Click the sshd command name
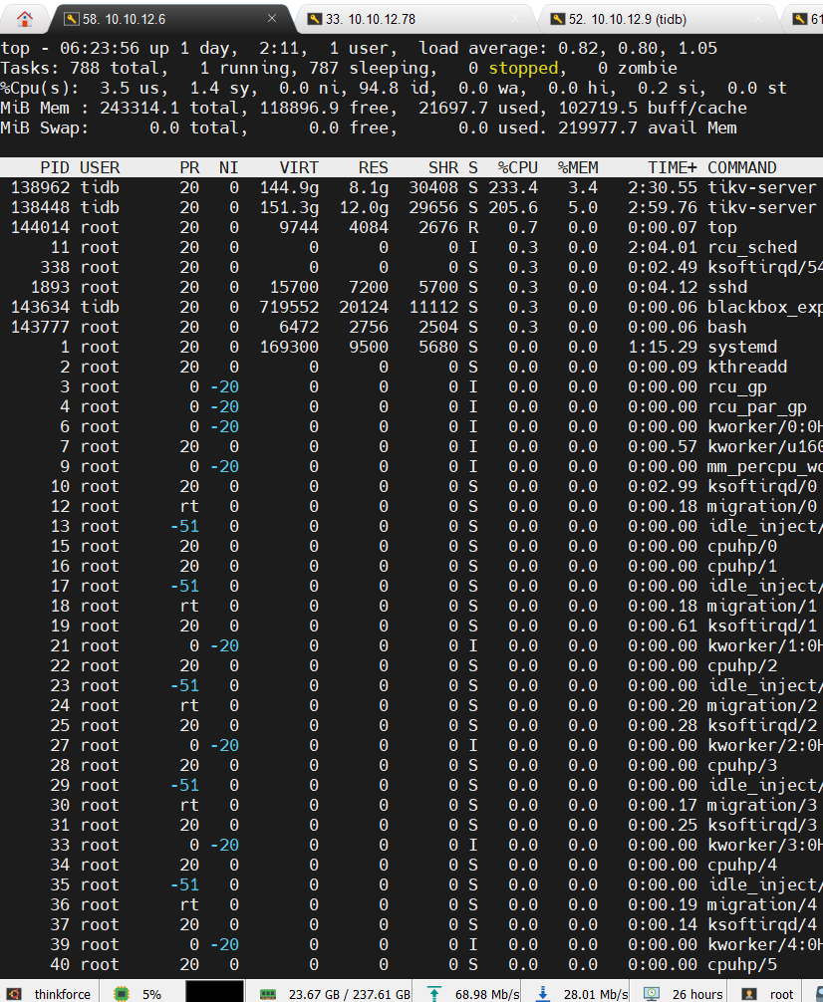The width and height of the screenshot is (823, 1002). (x=727, y=287)
